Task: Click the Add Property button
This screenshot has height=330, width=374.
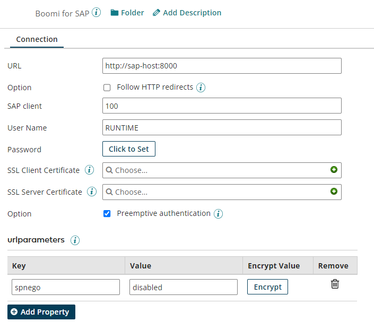Action: (41, 312)
